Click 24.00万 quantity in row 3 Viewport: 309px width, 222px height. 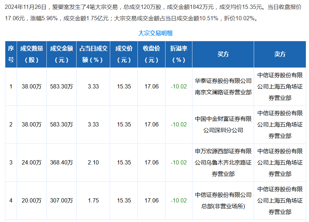(32, 163)
